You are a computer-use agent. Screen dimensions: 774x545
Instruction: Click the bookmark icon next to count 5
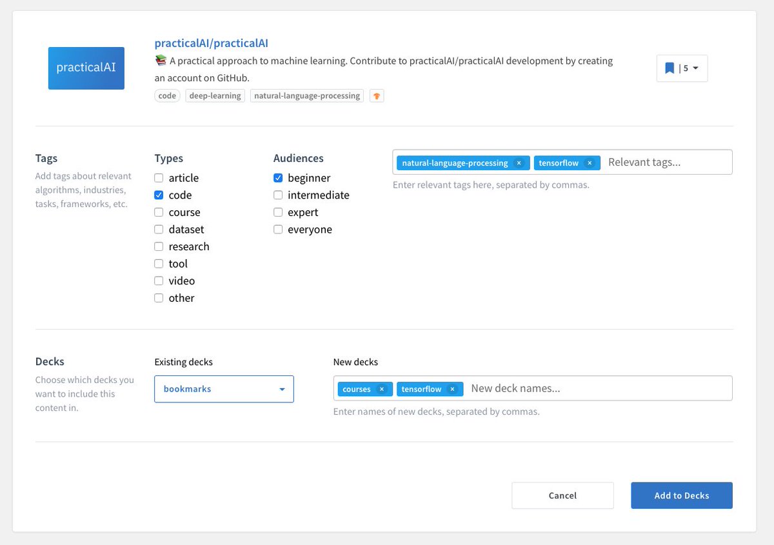coord(670,68)
